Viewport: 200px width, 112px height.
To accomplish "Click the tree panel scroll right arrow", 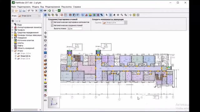I will (40, 110).
